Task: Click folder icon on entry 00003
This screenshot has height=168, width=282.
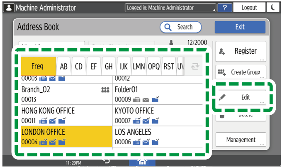Action: pos(62,79)
